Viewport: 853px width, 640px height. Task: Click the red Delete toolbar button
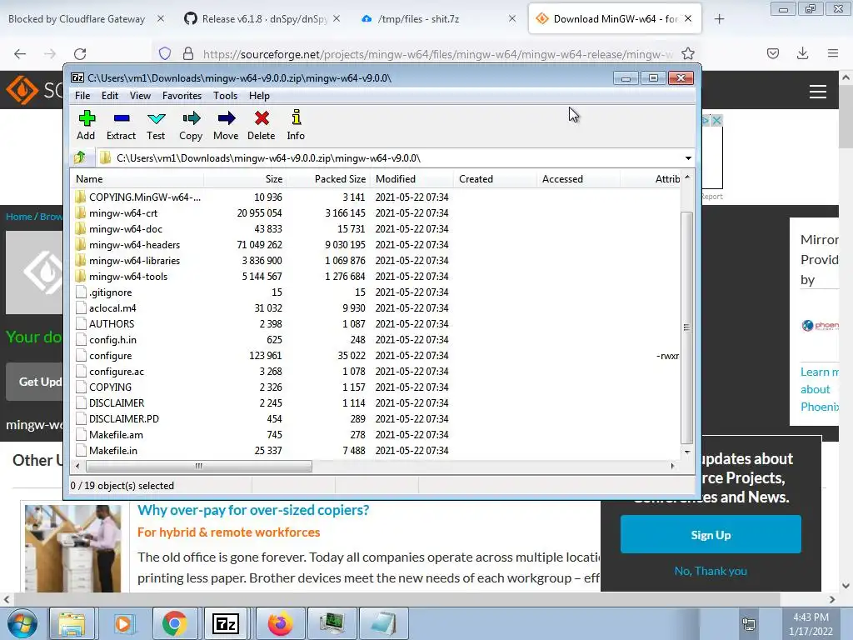(x=261, y=126)
